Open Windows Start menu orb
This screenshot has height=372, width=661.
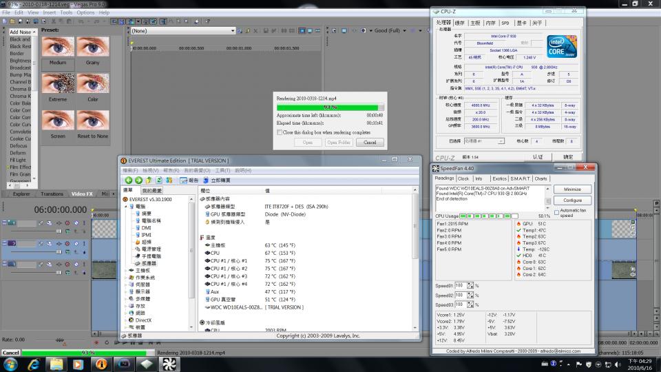pyautogui.click(x=10, y=363)
